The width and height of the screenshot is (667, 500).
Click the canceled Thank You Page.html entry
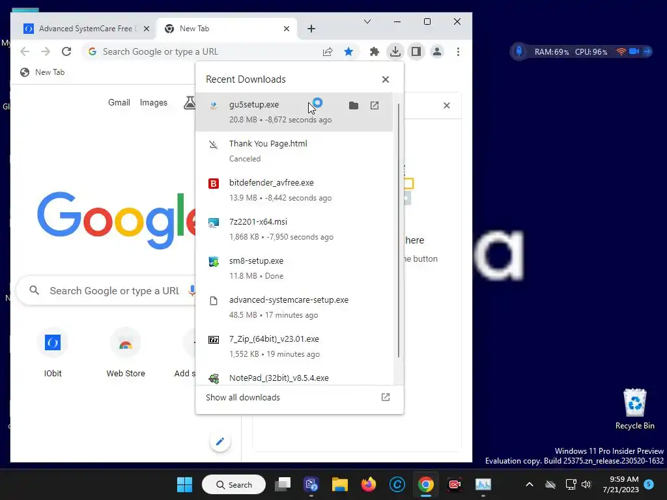tap(294, 151)
